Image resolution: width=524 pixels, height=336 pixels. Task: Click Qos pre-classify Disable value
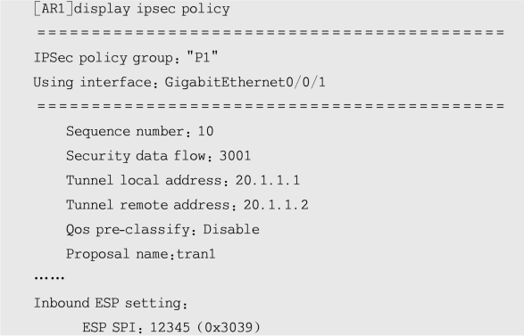click(x=231, y=230)
